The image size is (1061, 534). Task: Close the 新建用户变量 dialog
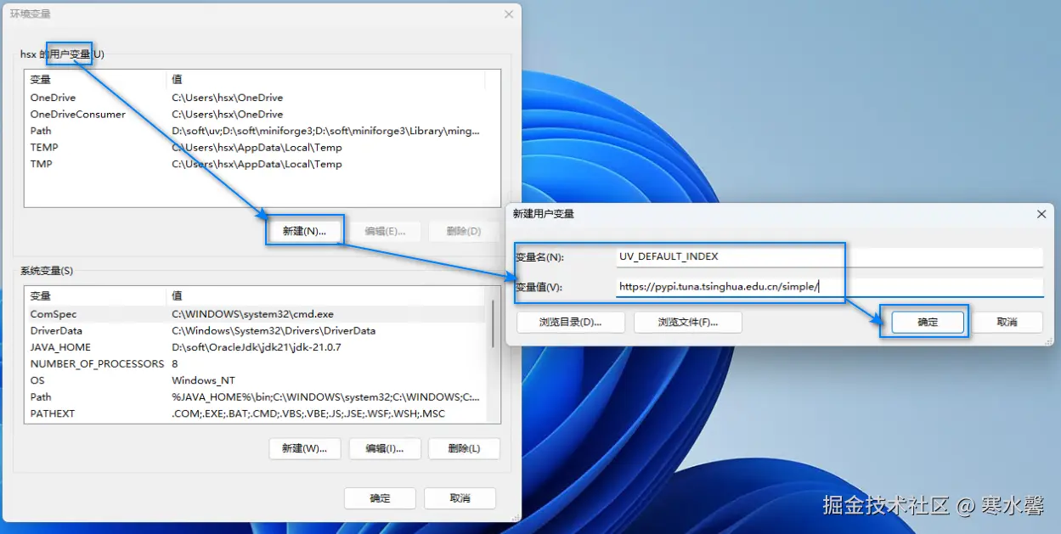pyautogui.click(x=1041, y=214)
